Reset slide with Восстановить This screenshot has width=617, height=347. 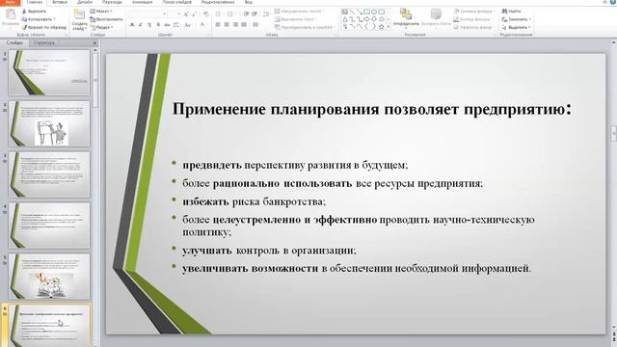106,19
